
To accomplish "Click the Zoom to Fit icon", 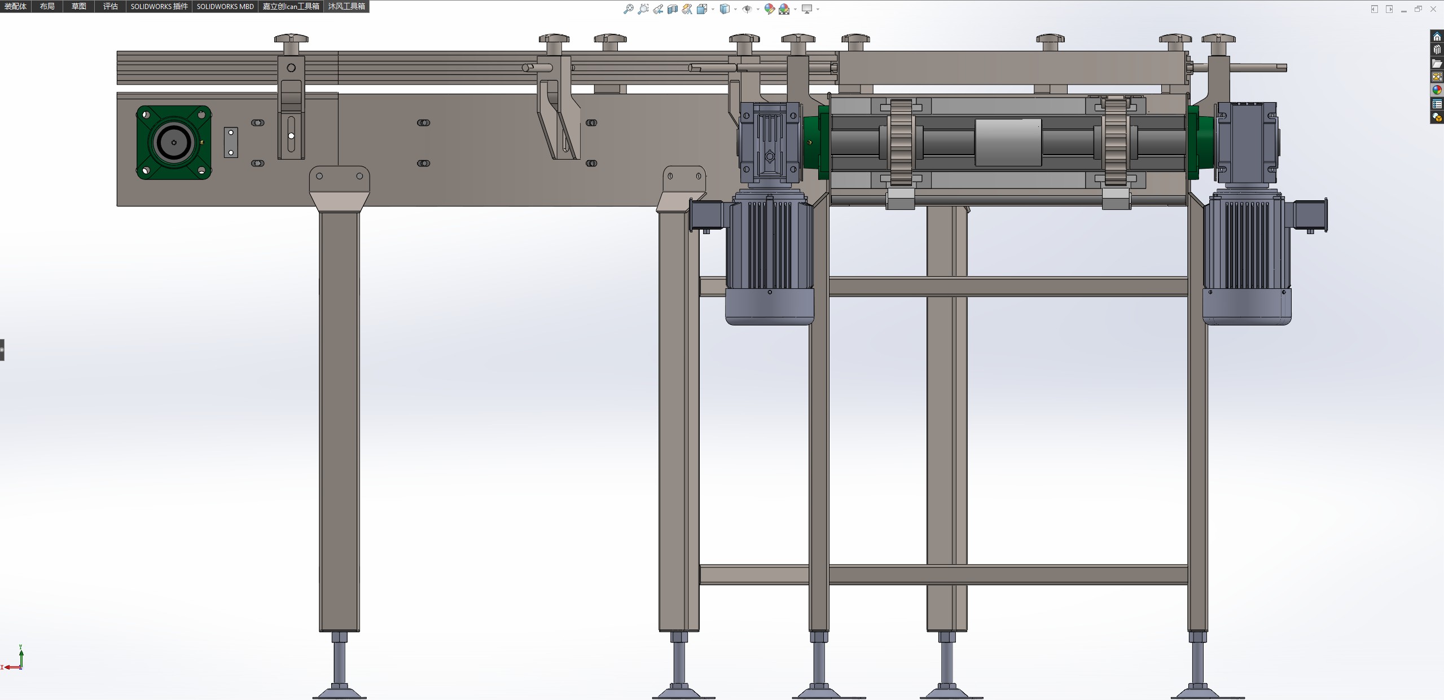I will point(628,9).
